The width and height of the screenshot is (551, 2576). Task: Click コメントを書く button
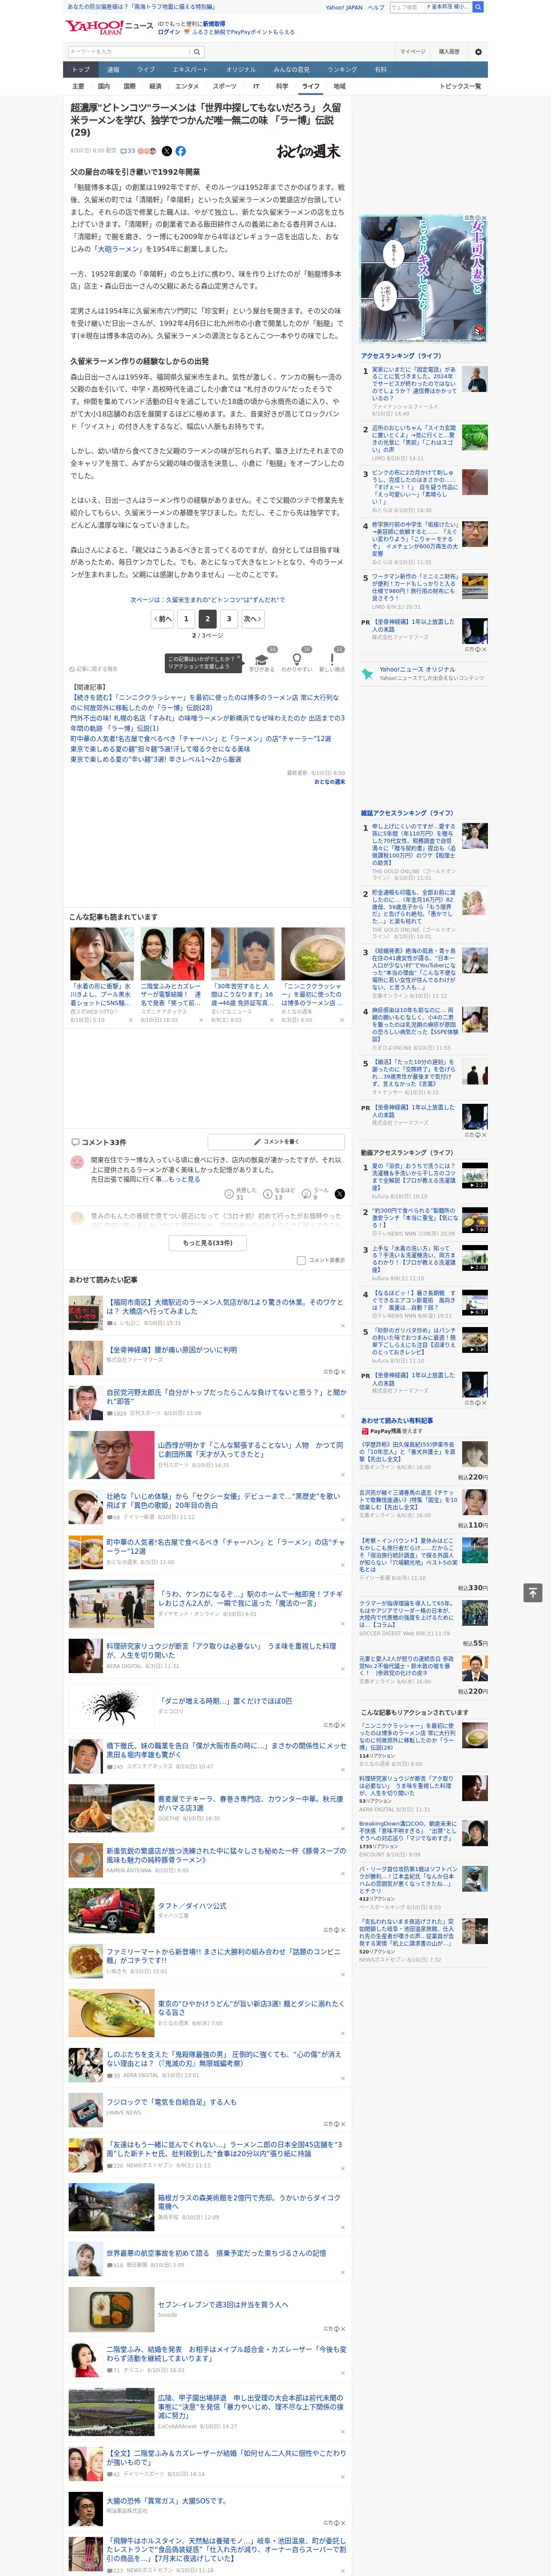pos(276,1141)
